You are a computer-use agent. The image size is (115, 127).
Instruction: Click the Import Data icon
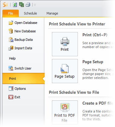tap(11, 48)
